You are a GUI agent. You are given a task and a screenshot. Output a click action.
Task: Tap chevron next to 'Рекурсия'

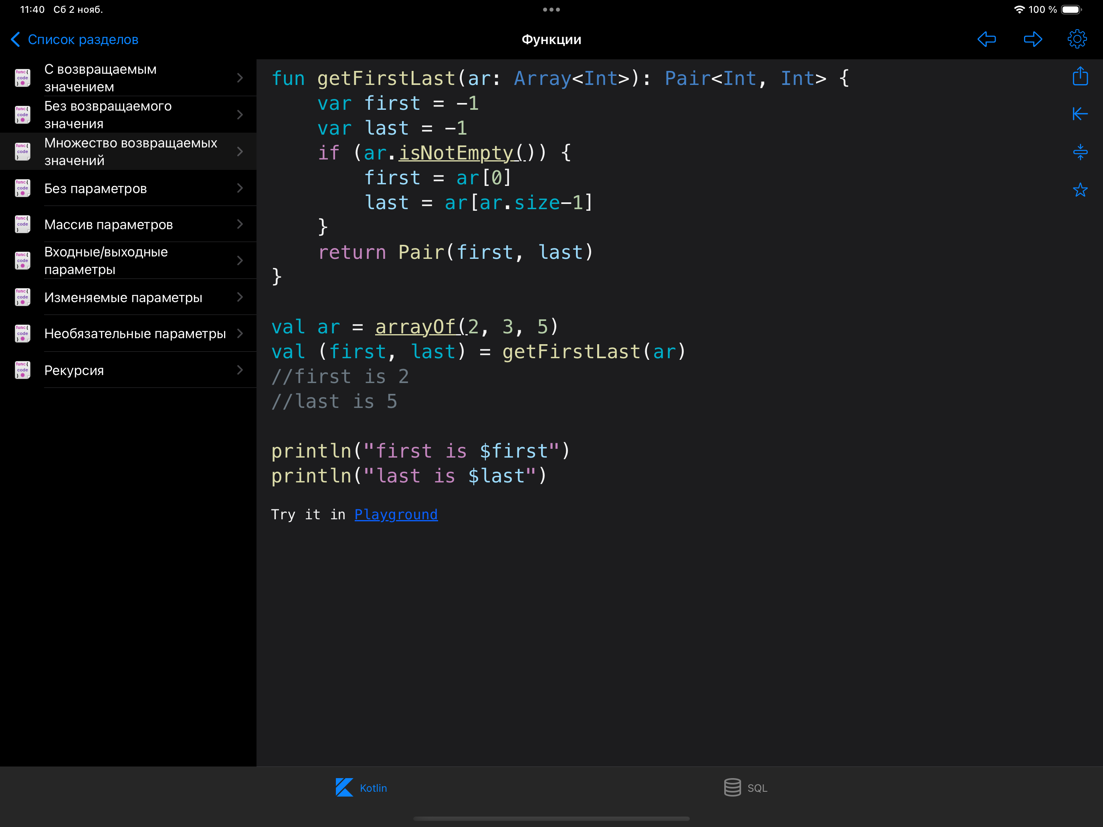240,370
